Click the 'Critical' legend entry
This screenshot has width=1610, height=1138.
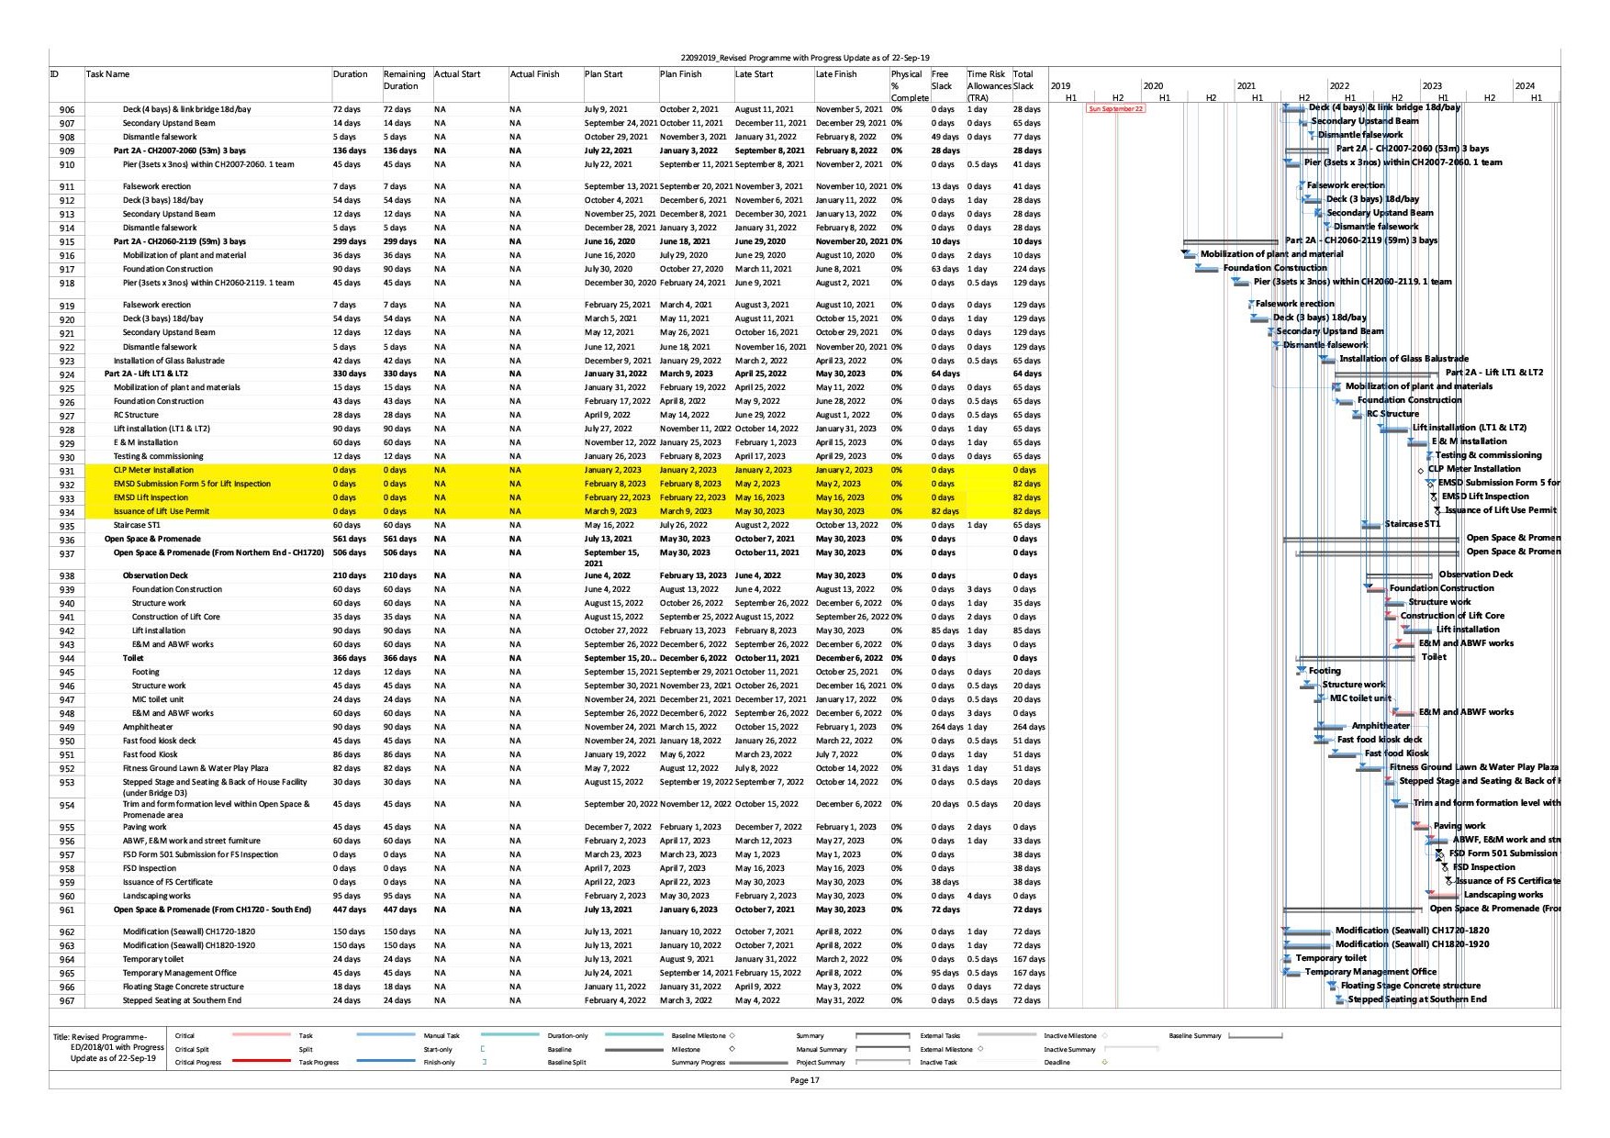[x=184, y=1036]
